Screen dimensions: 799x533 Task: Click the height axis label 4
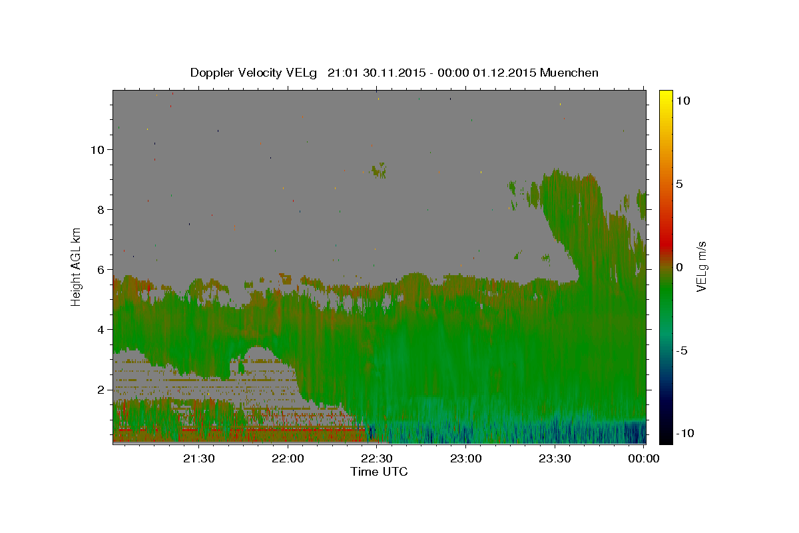coord(101,329)
